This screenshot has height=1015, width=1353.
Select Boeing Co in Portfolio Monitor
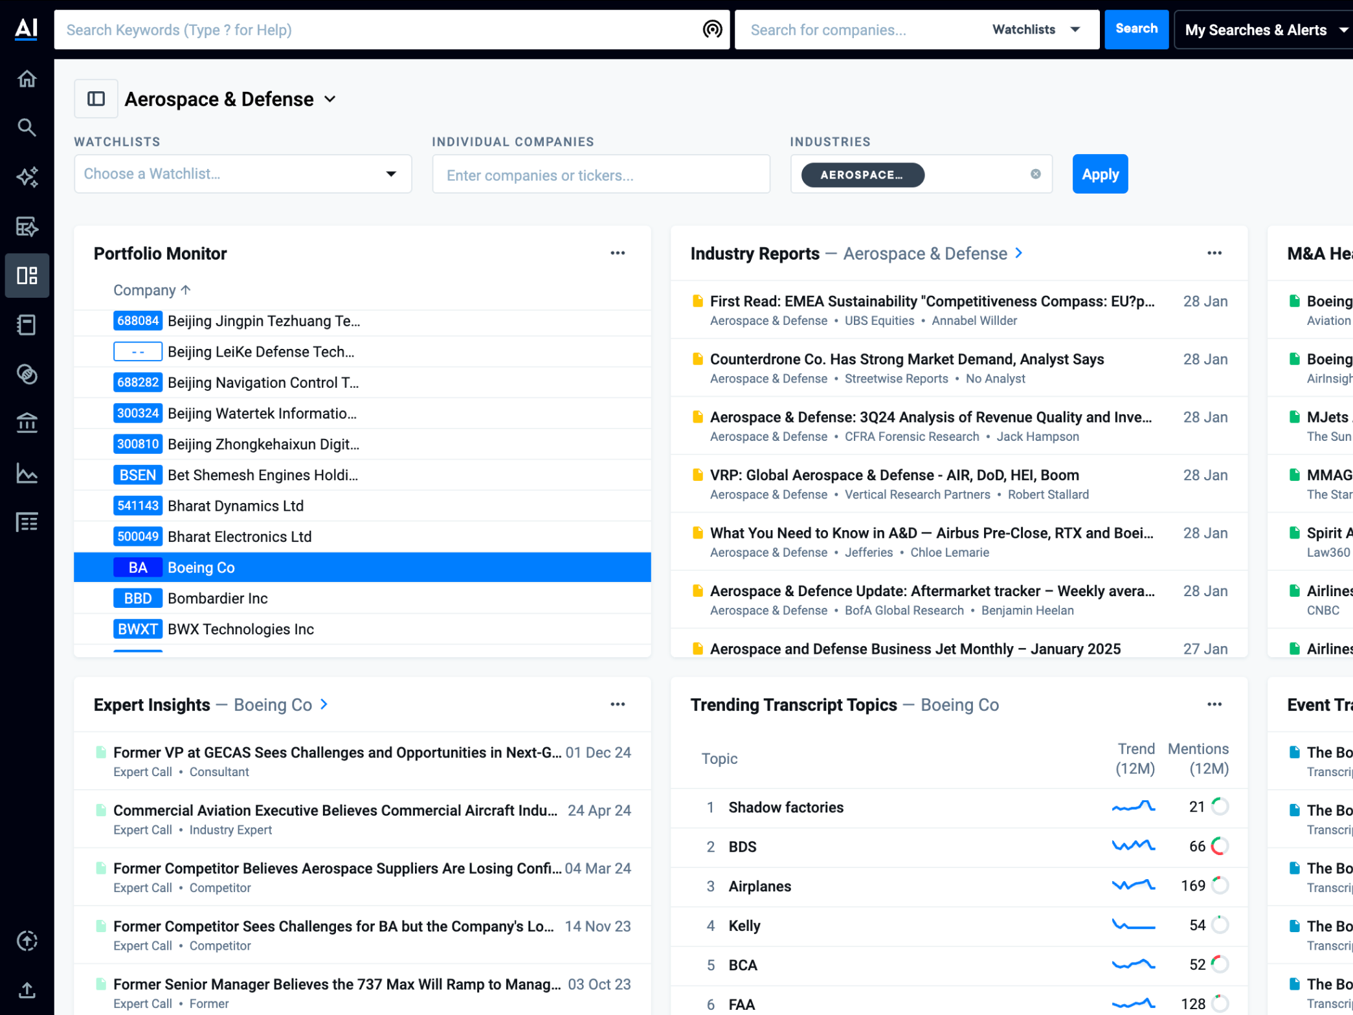[363, 568]
